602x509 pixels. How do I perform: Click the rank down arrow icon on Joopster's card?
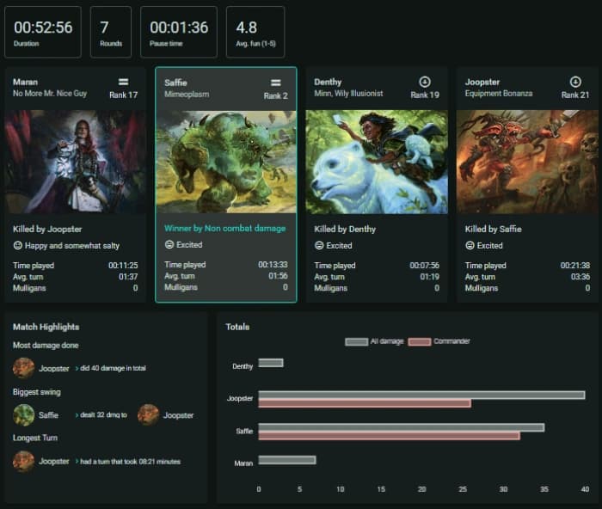coord(575,82)
